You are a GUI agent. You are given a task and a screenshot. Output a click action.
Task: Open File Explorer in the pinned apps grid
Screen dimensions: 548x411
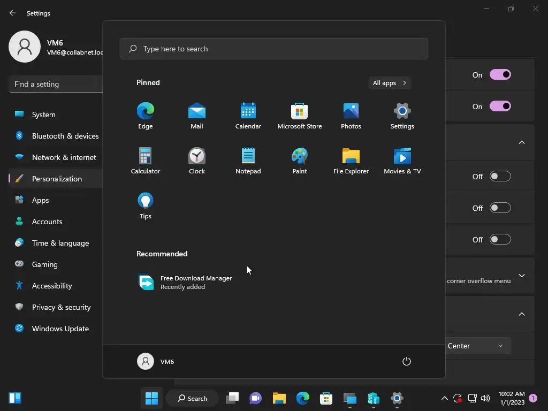coord(351,161)
